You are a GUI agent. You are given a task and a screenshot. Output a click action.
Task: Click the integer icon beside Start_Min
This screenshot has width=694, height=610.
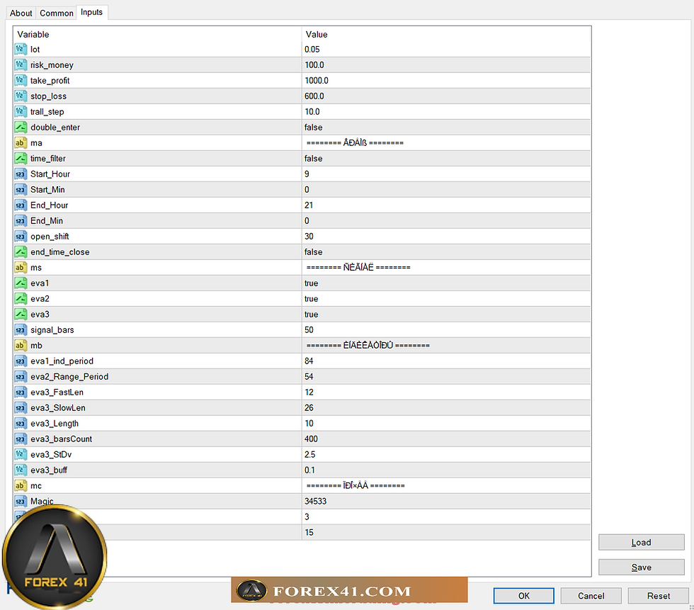point(21,189)
